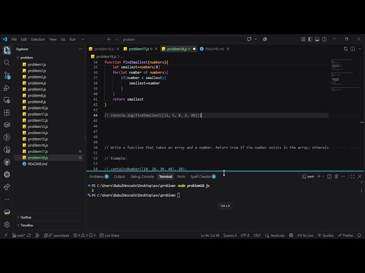Image resolution: width=365 pixels, height=273 pixels.
Task: Open notifications bell icon
Action: point(359,235)
